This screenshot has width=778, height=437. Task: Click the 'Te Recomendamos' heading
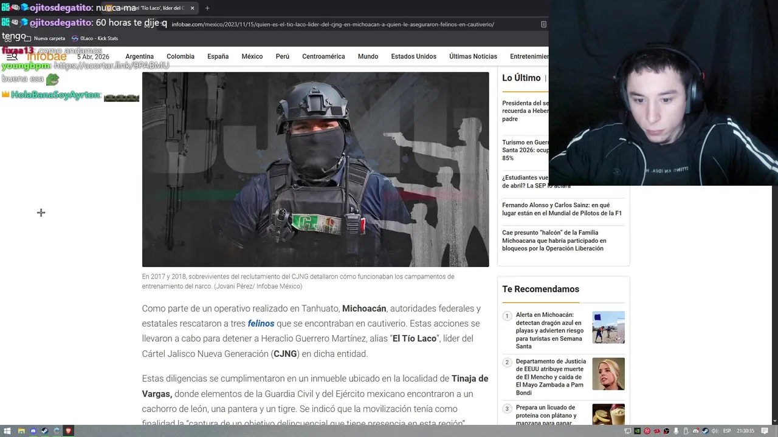point(540,289)
